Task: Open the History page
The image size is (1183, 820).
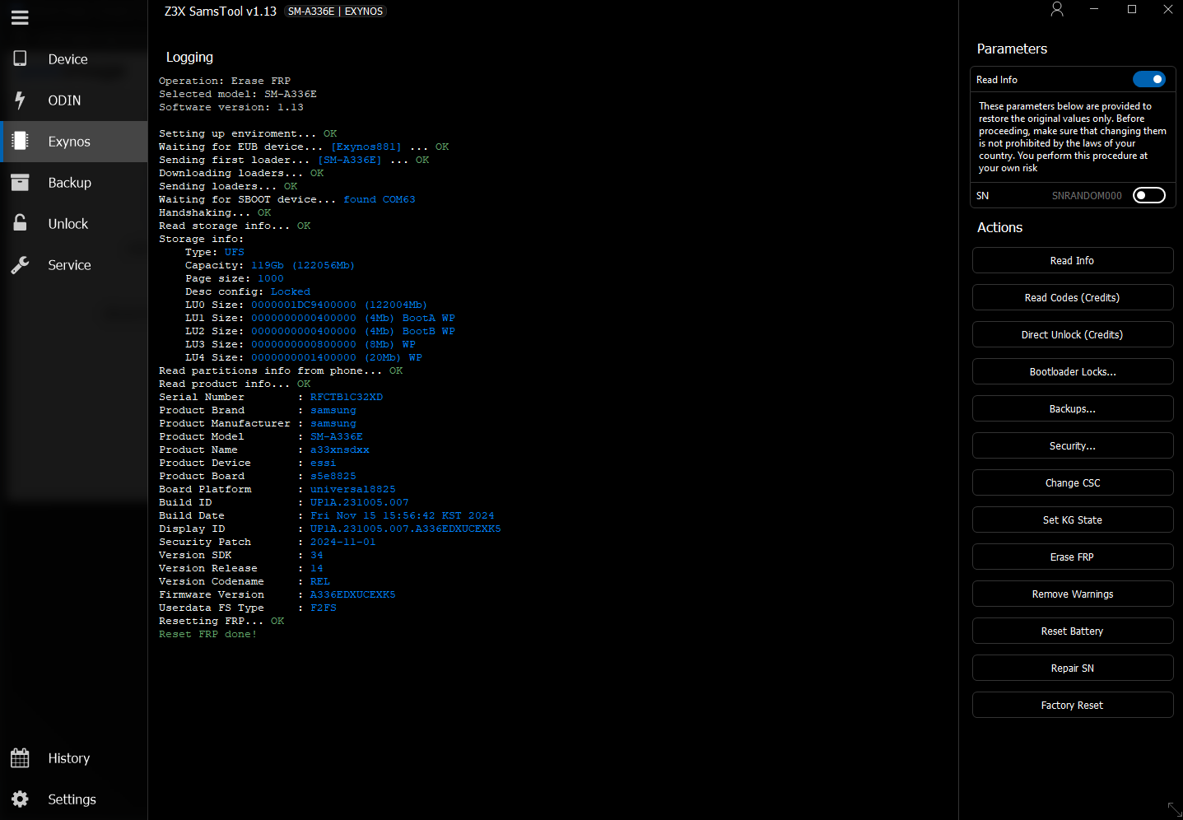Action: (x=74, y=758)
